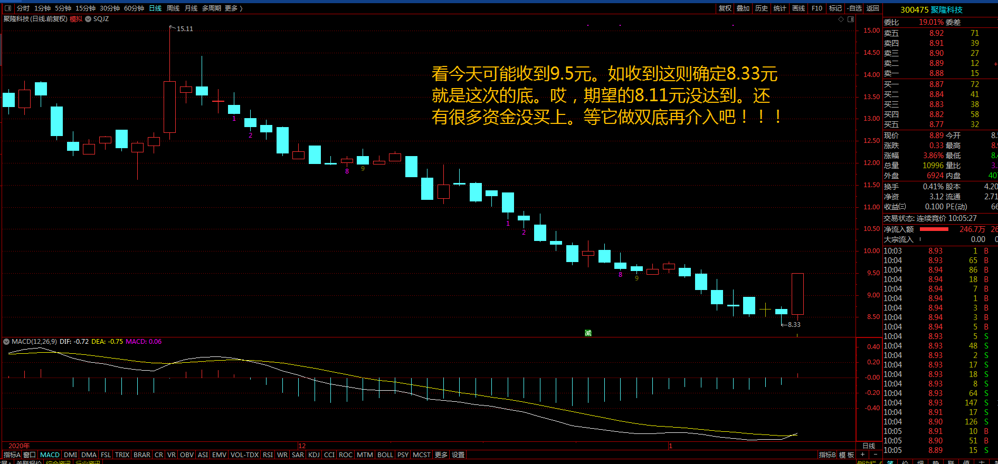
Task: Open the 历史 history button
Action: (762, 8)
